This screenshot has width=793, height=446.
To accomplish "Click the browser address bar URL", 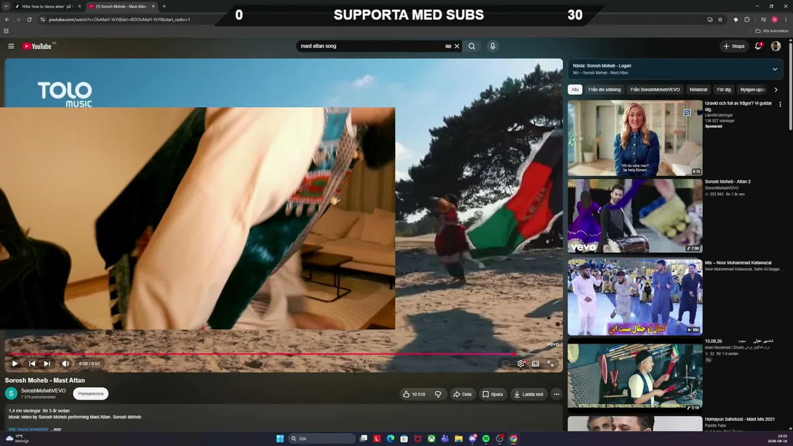I will pyautogui.click(x=119, y=19).
